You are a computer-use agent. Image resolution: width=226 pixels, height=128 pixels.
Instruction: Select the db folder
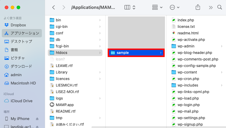click(75, 39)
